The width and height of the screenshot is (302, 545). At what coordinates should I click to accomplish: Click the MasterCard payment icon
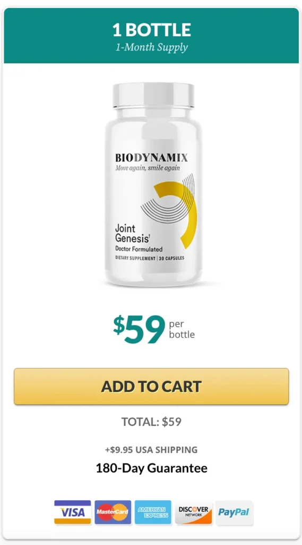113,512
